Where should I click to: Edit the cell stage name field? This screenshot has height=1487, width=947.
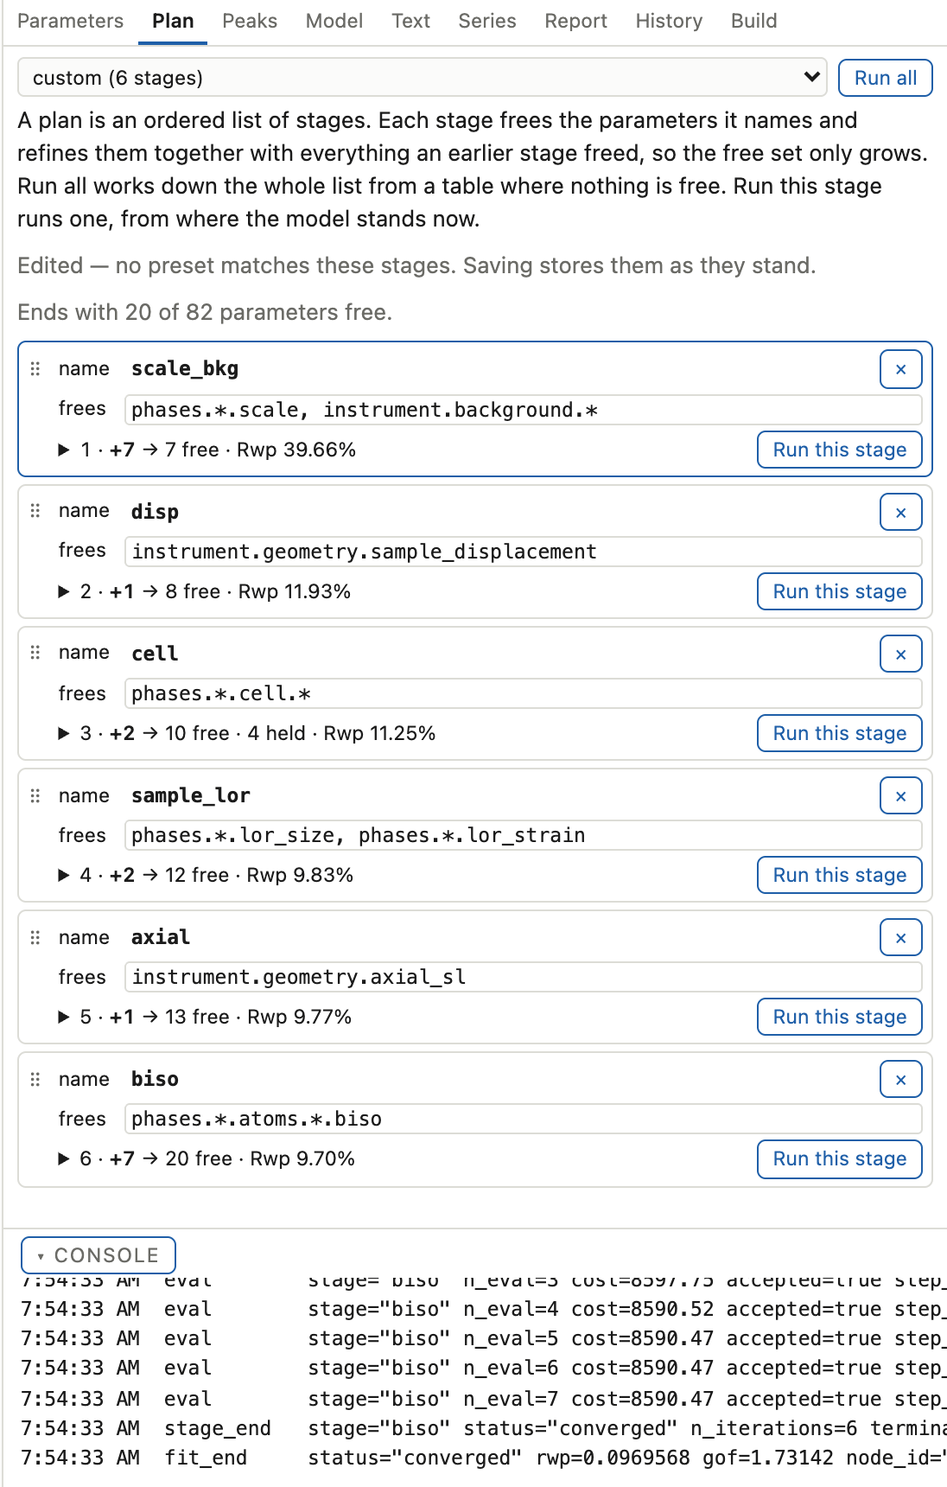pyautogui.click(x=499, y=654)
